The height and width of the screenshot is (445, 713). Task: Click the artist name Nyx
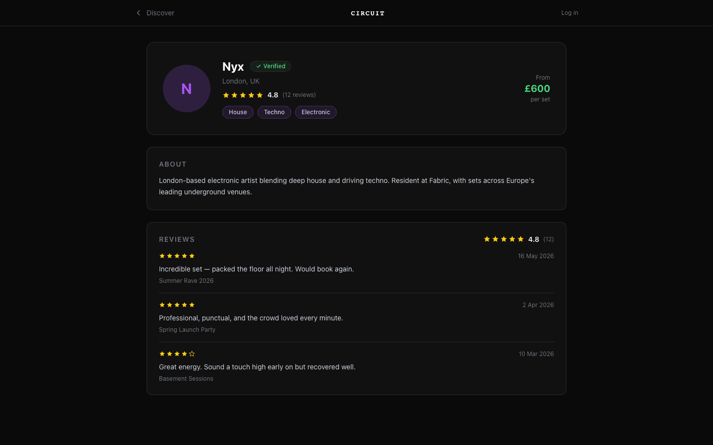[x=233, y=66]
